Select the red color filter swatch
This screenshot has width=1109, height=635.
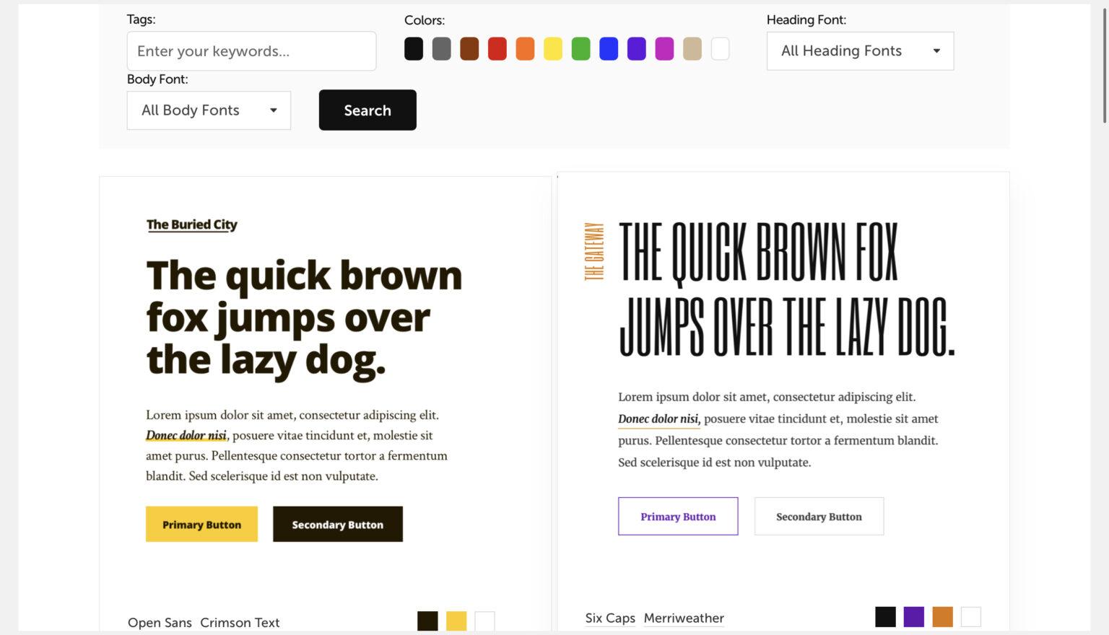click(497, 49)
